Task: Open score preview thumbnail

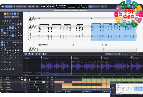Action: click(126, 89)
